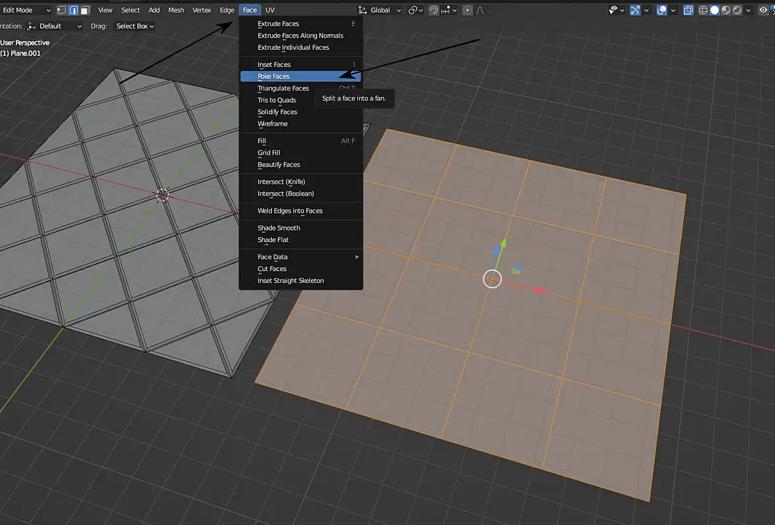Expand overlays options dropdown arrow

(x=673, y=10)
